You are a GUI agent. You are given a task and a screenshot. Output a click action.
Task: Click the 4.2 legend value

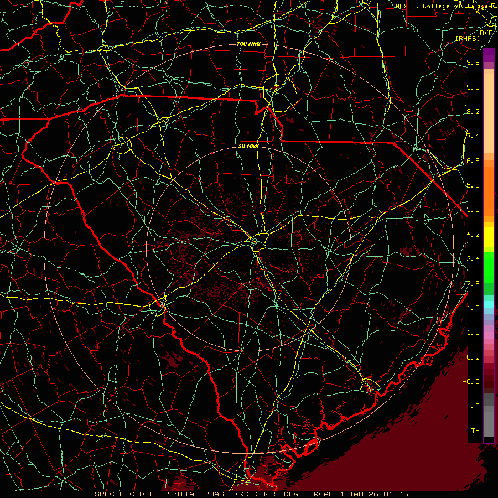coord(473,235)
